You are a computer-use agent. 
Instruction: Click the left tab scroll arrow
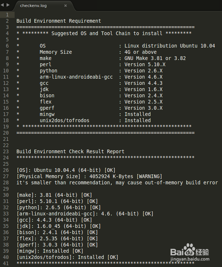(x=3, y=5)
